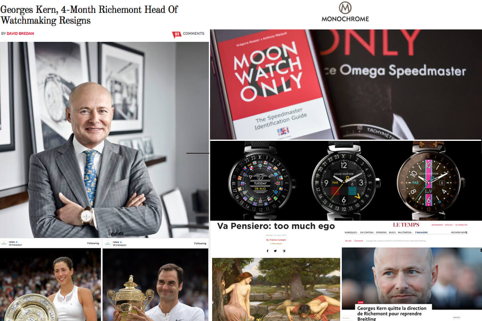
Task: Toggle Following on the left Rolex post
Action: point(93,243)
